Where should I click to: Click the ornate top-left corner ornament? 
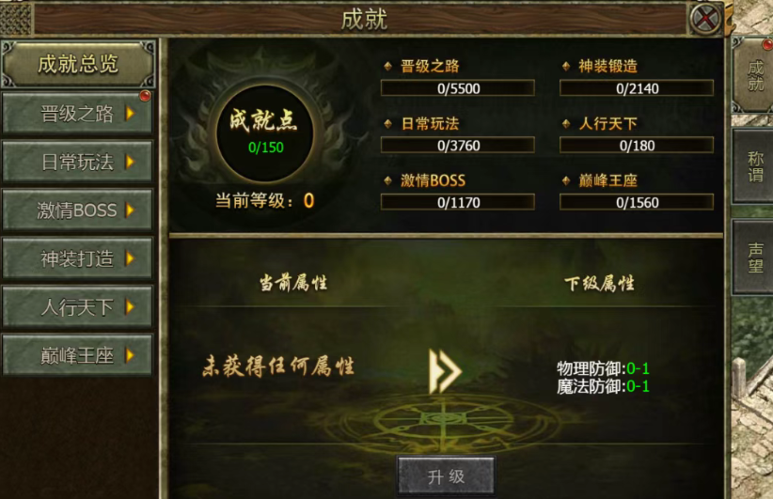click(x=16, y=19)
